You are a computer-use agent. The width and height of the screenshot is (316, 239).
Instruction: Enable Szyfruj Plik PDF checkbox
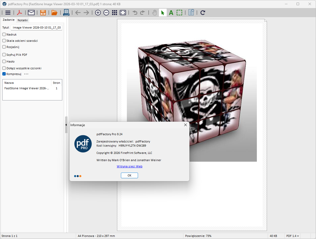pyautogui.click(x=4, y=55)
